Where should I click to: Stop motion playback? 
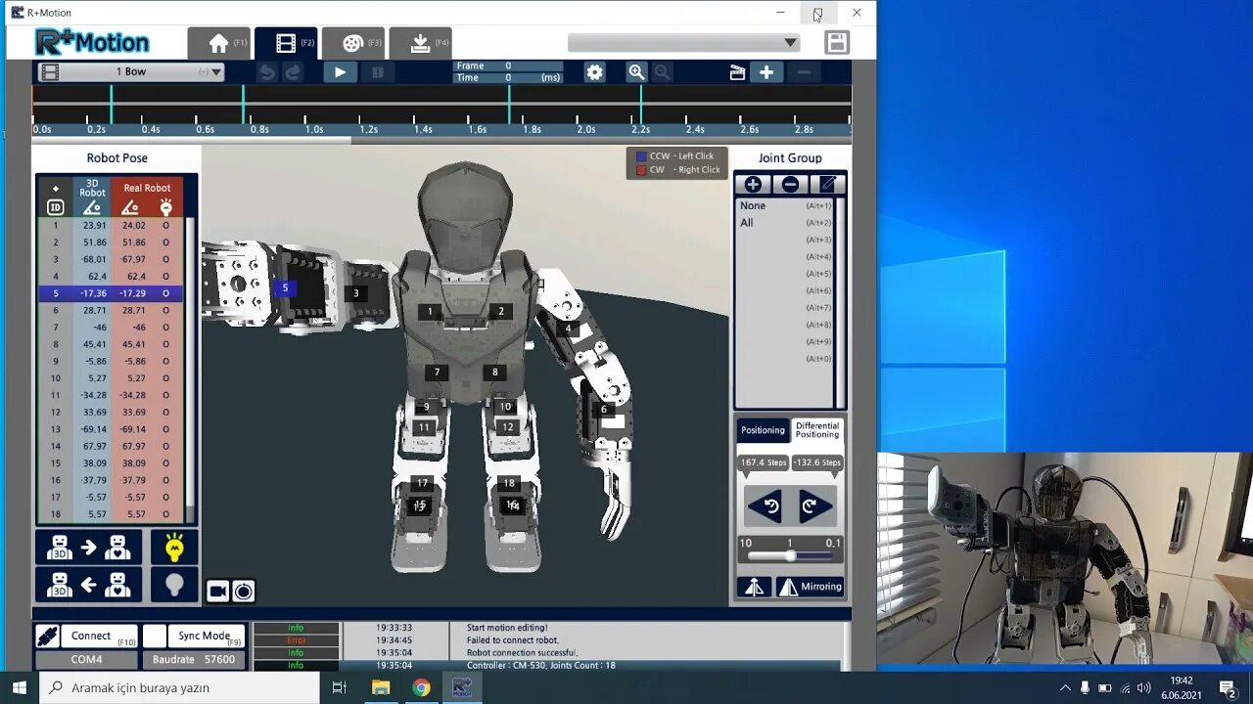pos(377,71)
